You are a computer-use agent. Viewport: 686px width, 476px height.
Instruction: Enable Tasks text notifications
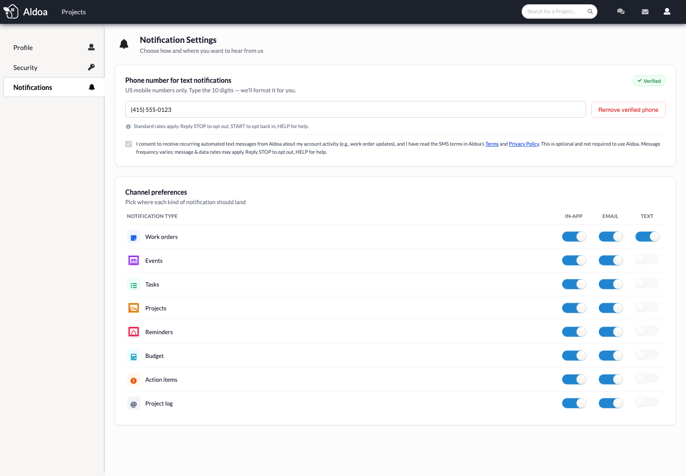[x=647, y=283]
